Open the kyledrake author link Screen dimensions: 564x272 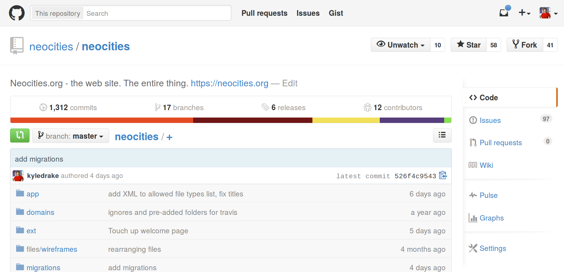[x=43, y=176]
